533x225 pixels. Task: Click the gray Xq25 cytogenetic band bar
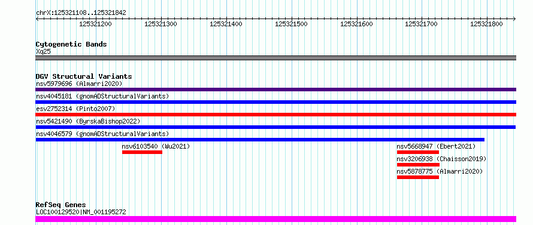[275, 58]
